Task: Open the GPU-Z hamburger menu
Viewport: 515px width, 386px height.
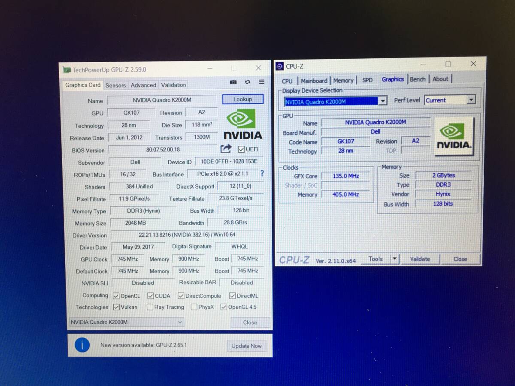Action: pyautogui.click(x=261, y=82)
